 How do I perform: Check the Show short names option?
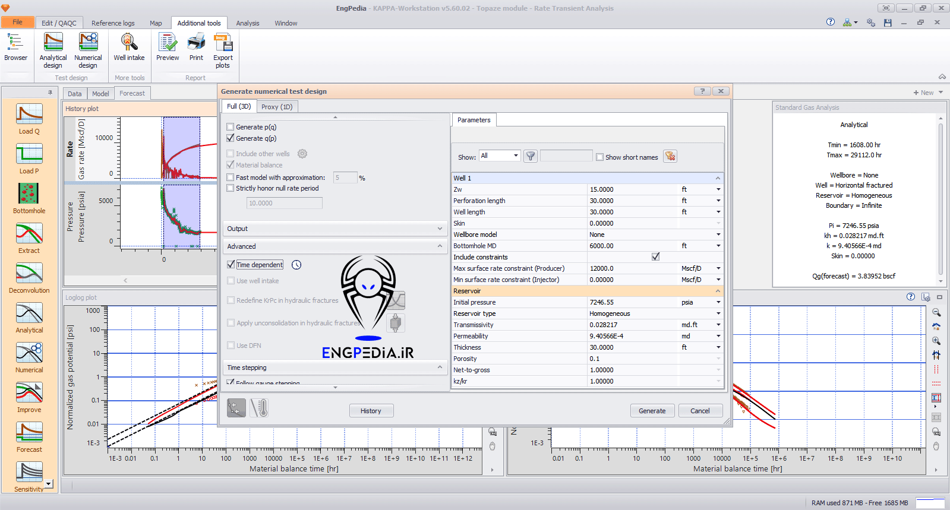tap(600, 157)
